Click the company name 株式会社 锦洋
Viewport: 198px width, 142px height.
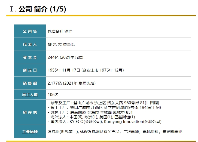coord(60,31)
